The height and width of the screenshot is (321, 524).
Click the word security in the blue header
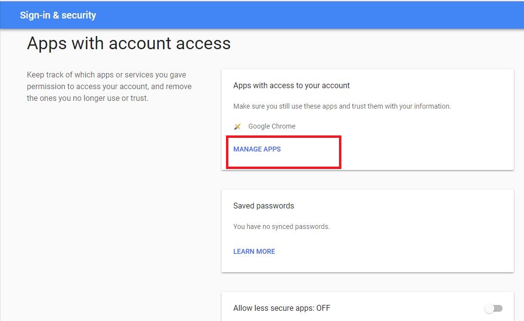[78, 15]
